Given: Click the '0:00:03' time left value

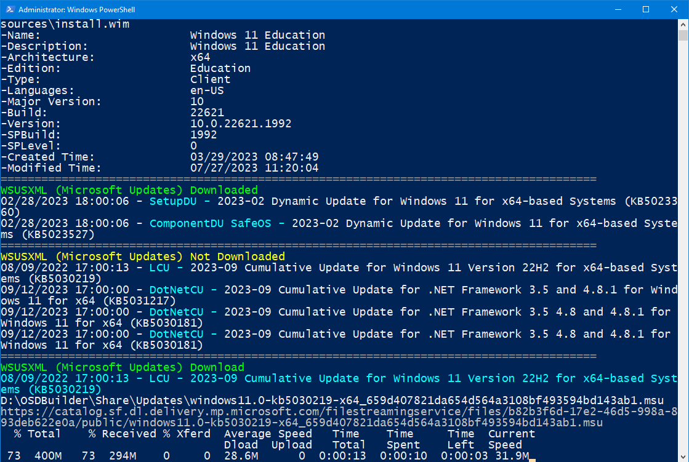Looking at the screenshot, I should (464, 456).
